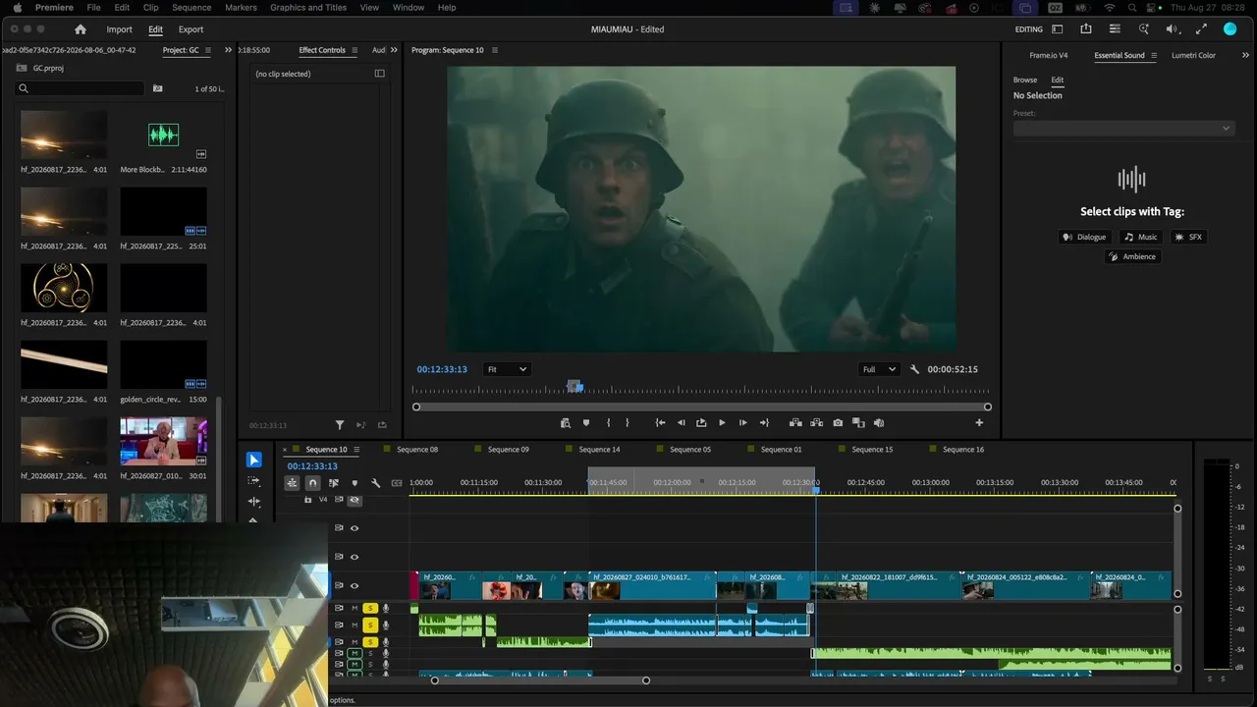Toggle V4 track lock
This screenshot has height=707, width=1257.
308,500
